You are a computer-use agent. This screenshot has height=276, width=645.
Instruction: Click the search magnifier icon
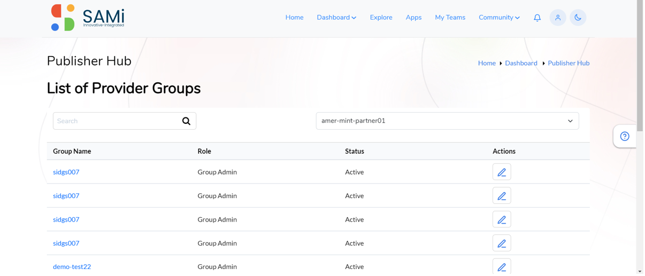point(186,121)
